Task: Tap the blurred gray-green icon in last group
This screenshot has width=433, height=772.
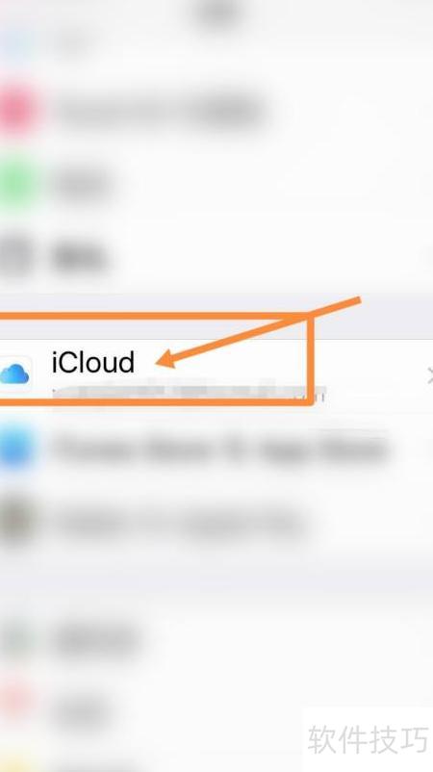Action: [x=17, y=638]
